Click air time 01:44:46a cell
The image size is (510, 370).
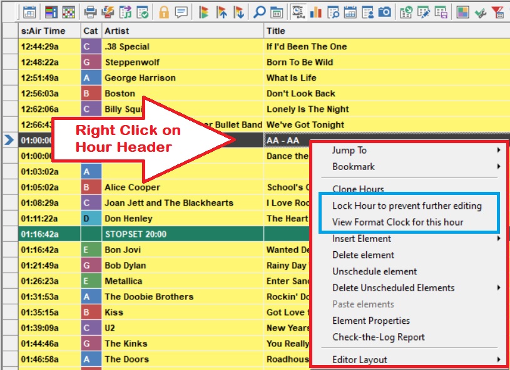coord(49,343)
